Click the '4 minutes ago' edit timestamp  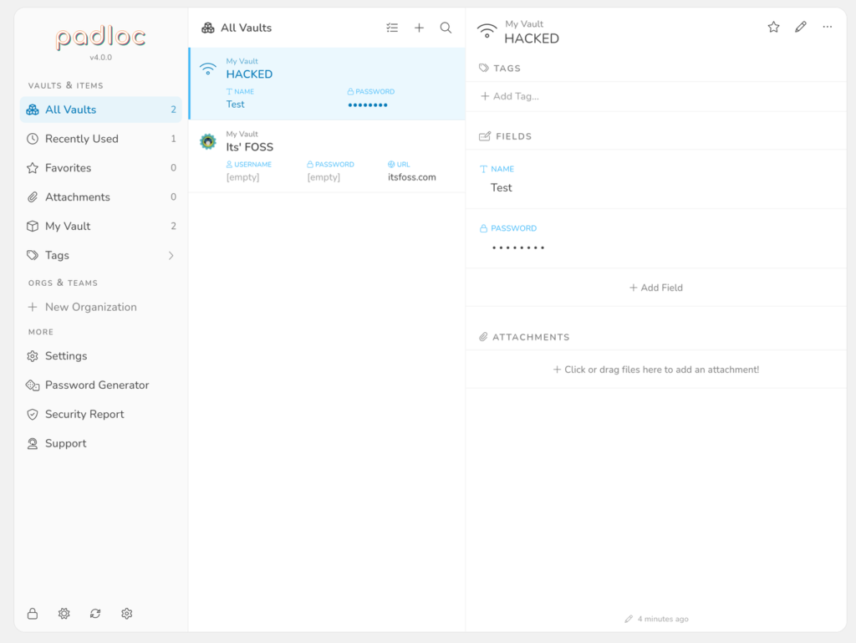[x=663, y=619]
